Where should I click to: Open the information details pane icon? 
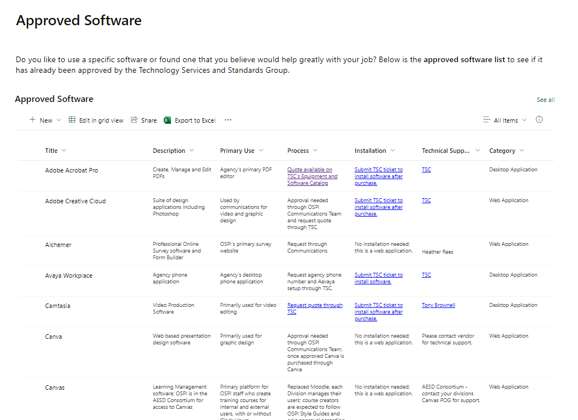tap(539, 120)
